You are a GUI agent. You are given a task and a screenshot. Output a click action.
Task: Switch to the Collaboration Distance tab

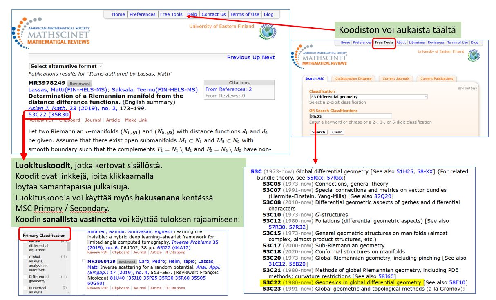(x=354, y=79)
